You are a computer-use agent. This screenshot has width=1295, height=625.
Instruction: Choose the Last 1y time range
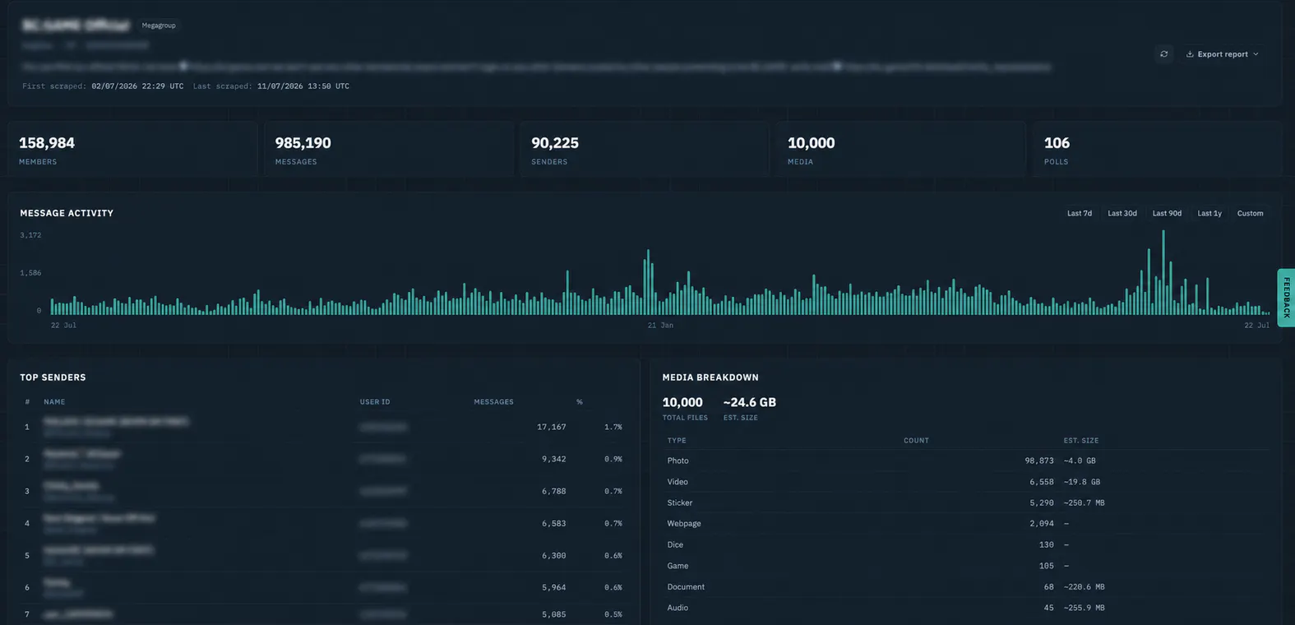1209,213
